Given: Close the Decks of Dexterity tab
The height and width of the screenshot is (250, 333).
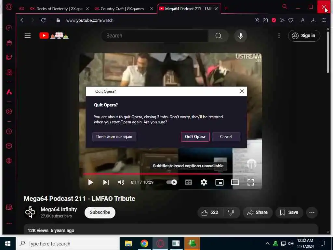Looking at the screenshot, I should [87, 9].
